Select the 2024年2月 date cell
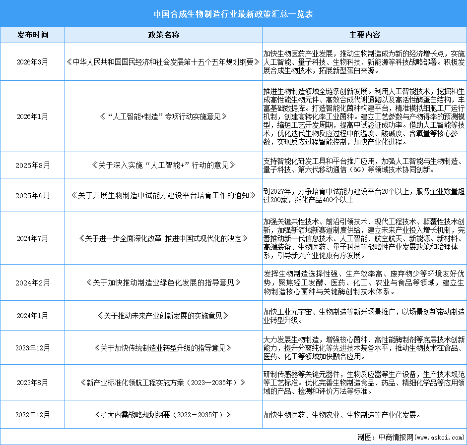Image resolution: width=467 pixels, height=445 pixels. [33, 281]
